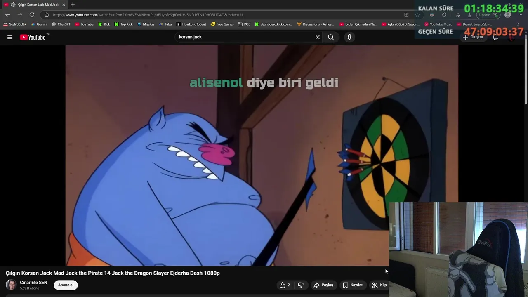Open the Top Kick bookmark

point(124,24)
